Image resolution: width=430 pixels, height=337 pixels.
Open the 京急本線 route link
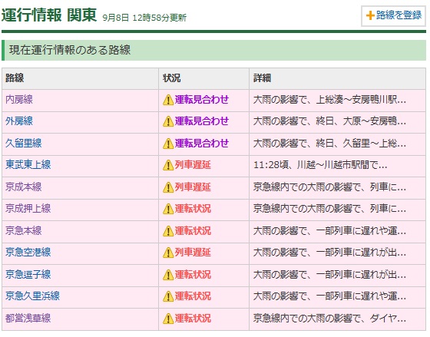pos(24,230)
